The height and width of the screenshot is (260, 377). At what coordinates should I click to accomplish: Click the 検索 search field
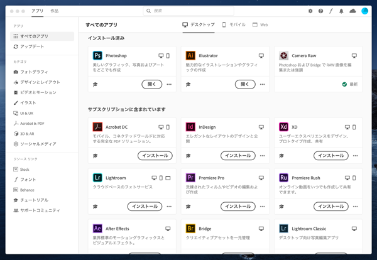188,11
